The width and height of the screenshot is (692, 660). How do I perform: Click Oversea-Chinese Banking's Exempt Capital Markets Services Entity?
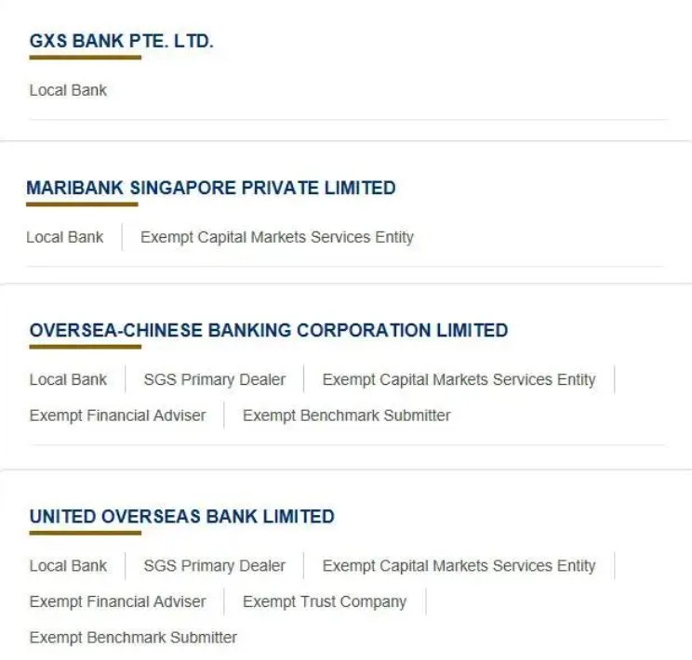[459, 379]
